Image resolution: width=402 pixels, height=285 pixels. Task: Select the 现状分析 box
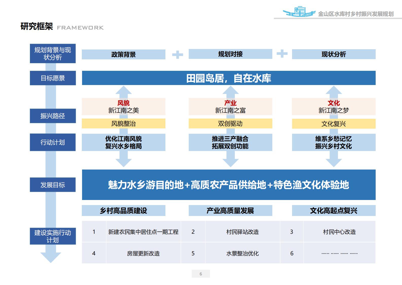point(334,54)
